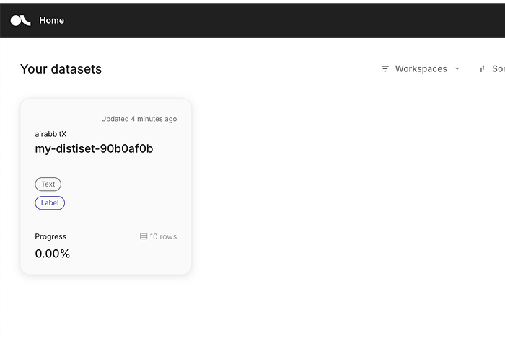Click the Workspaces filter lines icon
Viewport: 505px width, 343px height.
[x=385, y=69]
